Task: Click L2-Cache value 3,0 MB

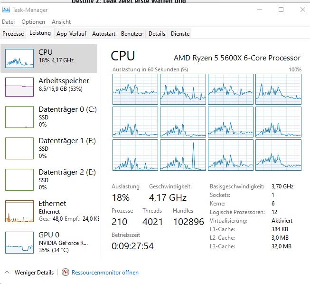Action: click(280, 238)
